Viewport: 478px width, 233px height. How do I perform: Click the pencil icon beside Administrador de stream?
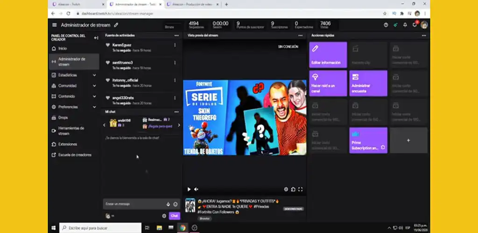pyautogui.click(x=116, y=25)
